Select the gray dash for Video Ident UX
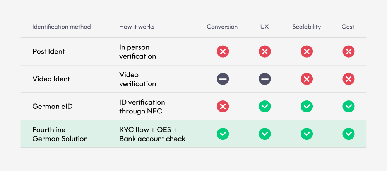 pos(265,79)
